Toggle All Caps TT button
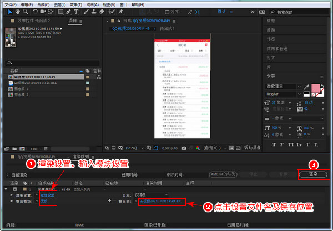This screenshot has height=231, width=333. 291,144
